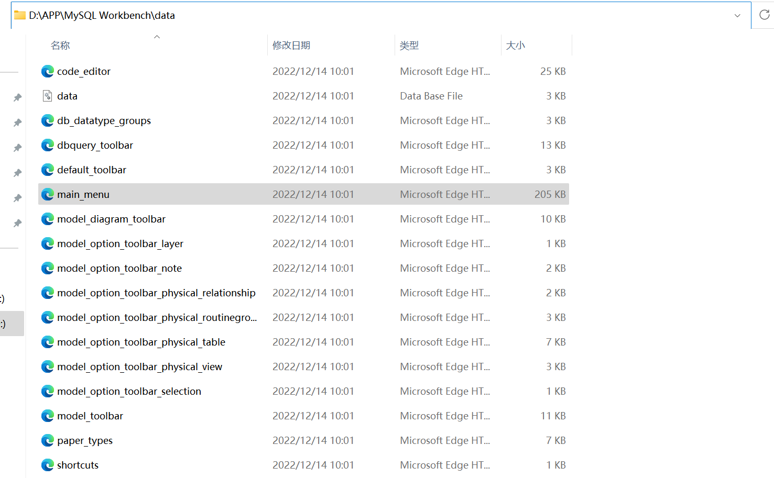Viewport: 774px width, 478px height.
Task: Select the model_option_toolbar_physical_table file name
Action: 141,342
